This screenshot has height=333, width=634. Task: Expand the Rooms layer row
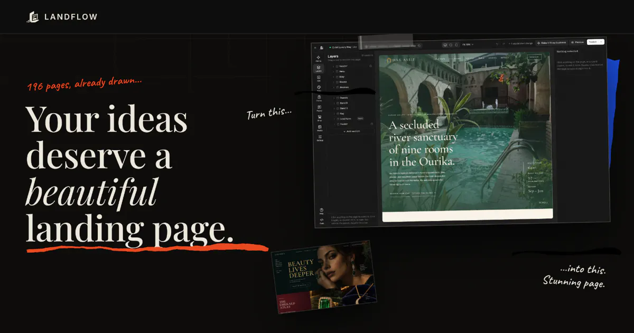334,82
